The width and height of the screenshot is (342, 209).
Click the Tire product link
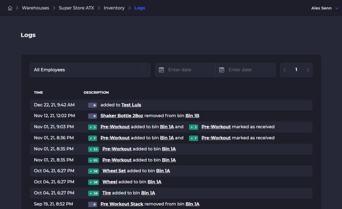pyautogui.click(x=106, y=193)
